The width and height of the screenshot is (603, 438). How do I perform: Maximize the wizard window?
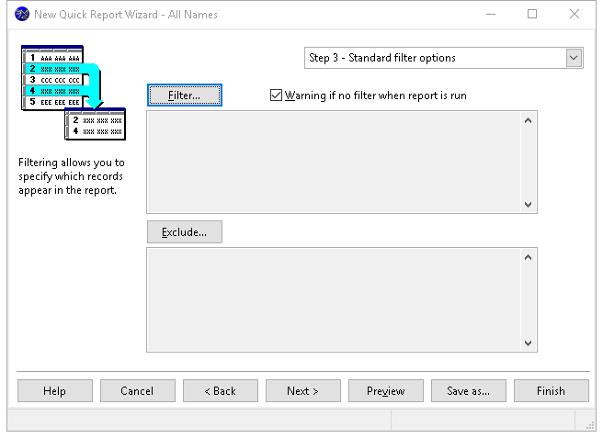click(x=532, y=15)
